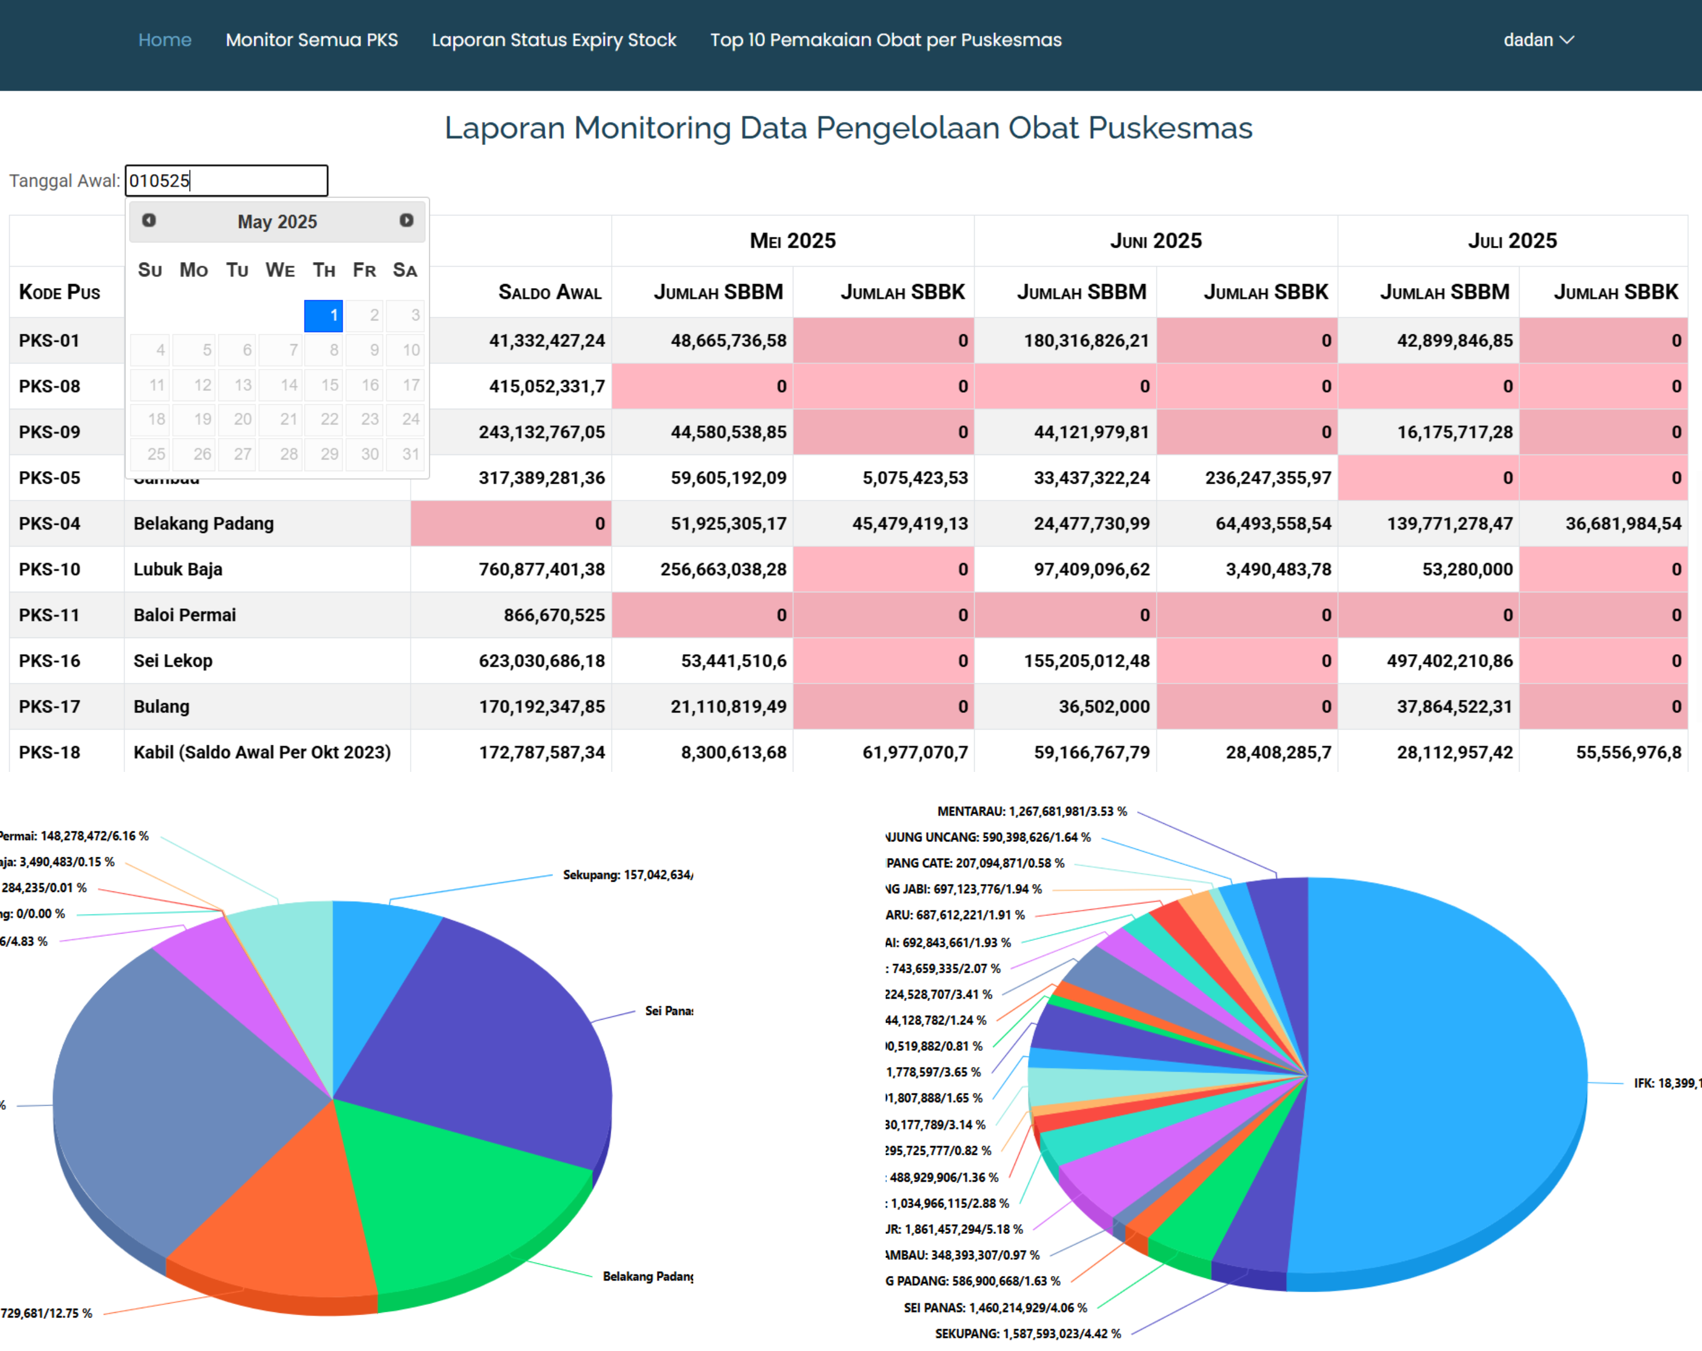The image size is (1702, 1351).
Task: Click the Tanggal Awal date field
Action: point(226,181)
